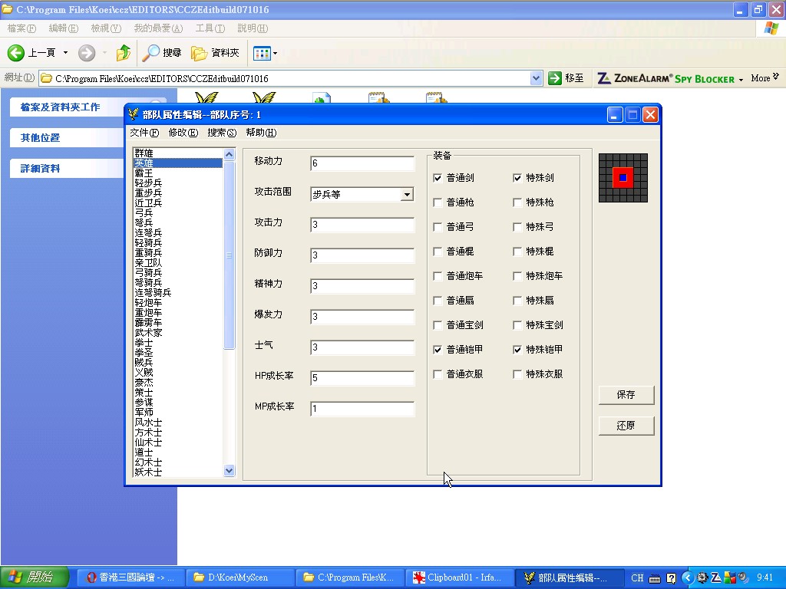Click the Explorer Back arrow icon

(17, 53)
